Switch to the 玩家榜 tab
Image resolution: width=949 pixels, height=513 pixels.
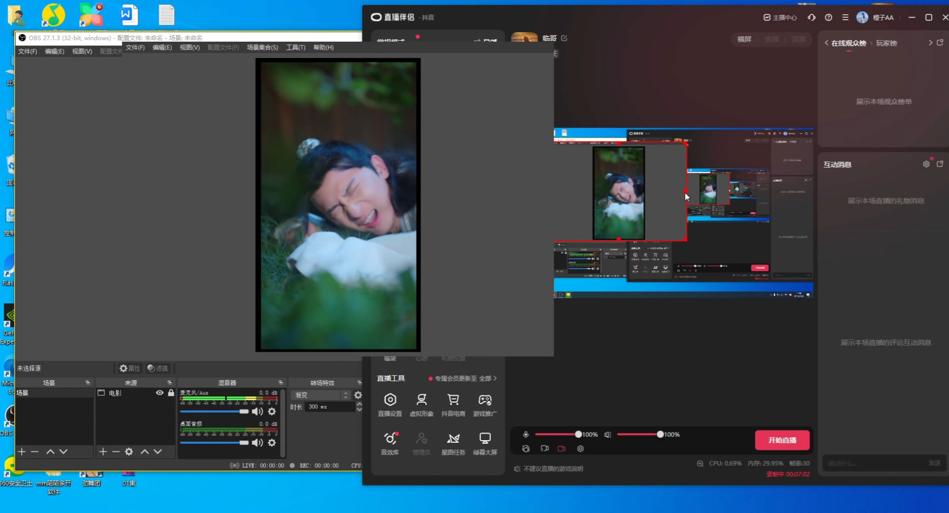(886, 43)
